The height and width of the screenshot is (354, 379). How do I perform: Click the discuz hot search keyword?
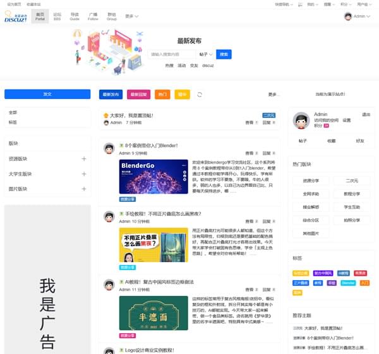[208, 66]
